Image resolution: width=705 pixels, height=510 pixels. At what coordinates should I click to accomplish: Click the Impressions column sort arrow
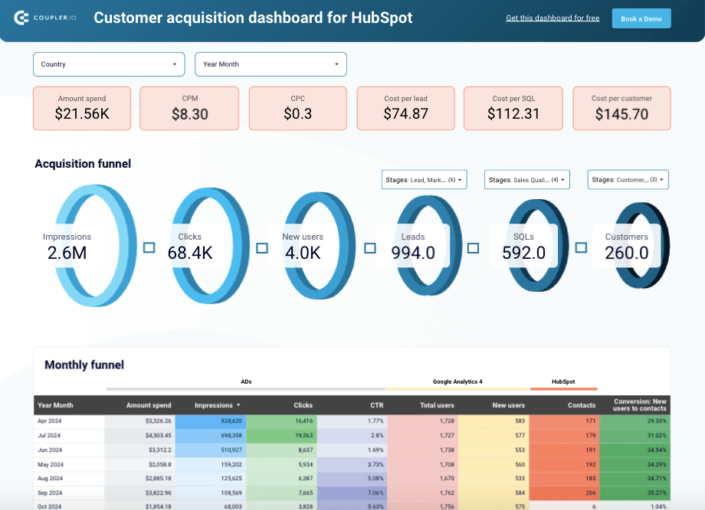pos(238,405)
